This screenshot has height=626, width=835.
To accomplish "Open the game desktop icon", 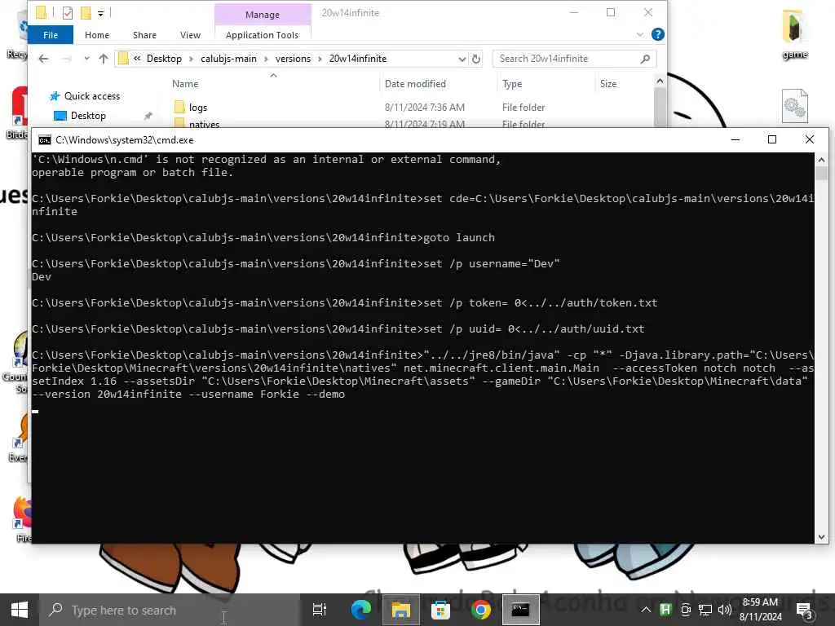I will 794,34.
